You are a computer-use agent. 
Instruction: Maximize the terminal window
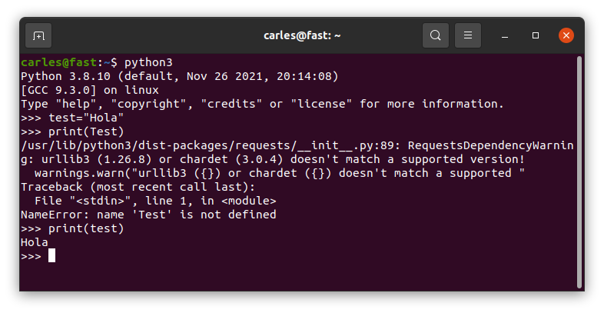pos(535,35)
